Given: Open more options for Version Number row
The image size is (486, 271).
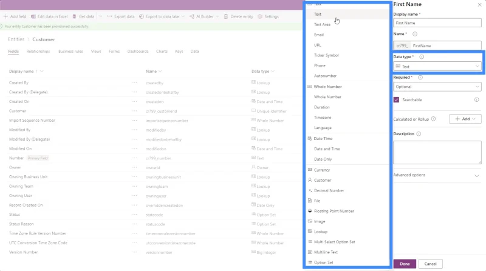Looking at the screenshot, I should [134, 252].
